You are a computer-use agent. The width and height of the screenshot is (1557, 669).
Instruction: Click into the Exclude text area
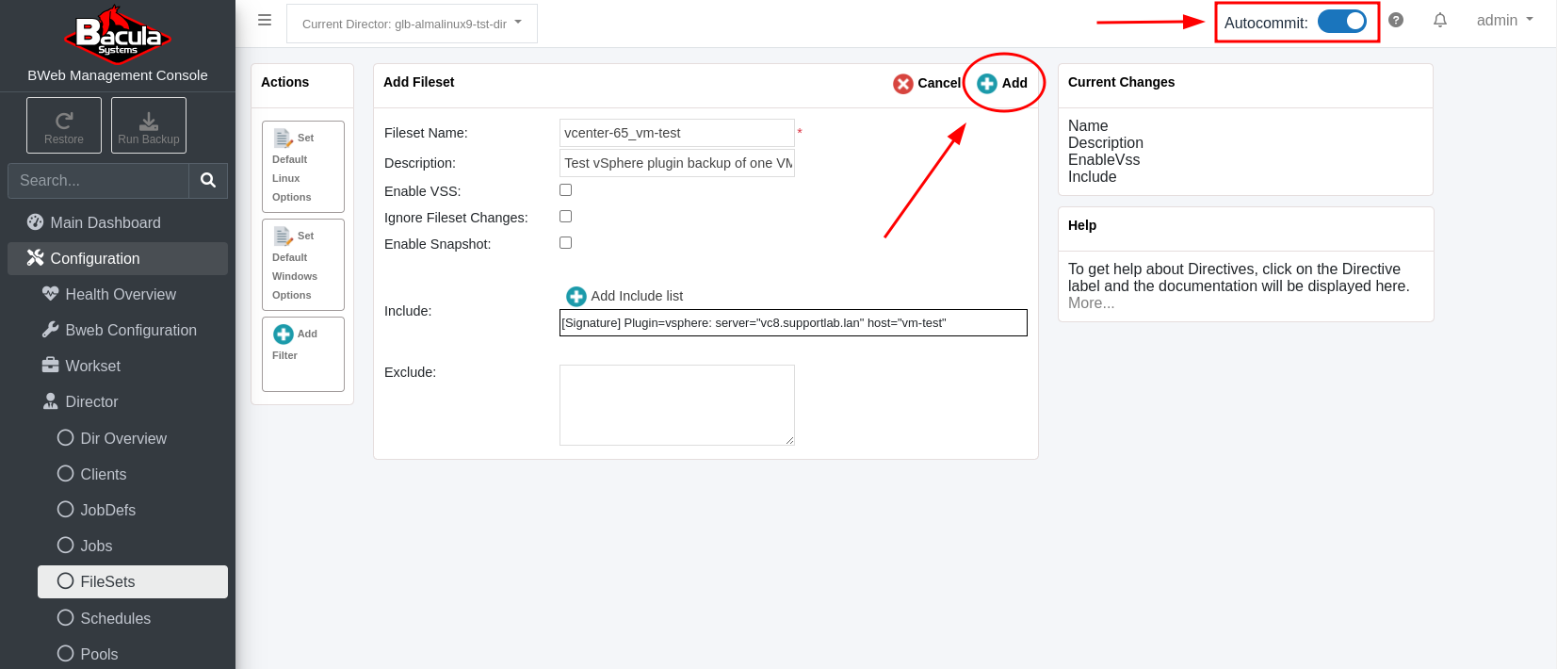(676, 405)
